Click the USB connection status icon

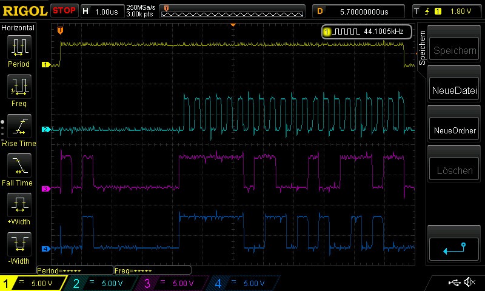[454, 283]
